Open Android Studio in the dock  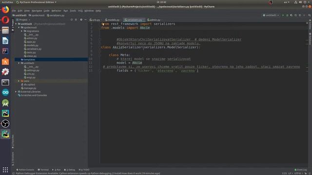click(x=5, y=103)
